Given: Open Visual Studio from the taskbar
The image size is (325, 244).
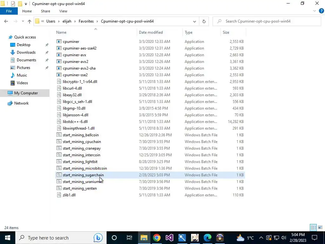Looking at the screenshot, I should [169, 238].
